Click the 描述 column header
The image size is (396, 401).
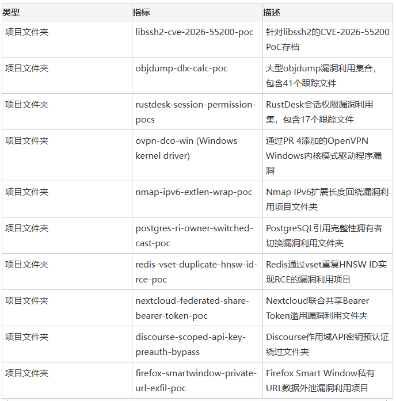[328, 12]
